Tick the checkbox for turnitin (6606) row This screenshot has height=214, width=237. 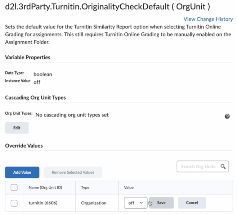(14, 203)
